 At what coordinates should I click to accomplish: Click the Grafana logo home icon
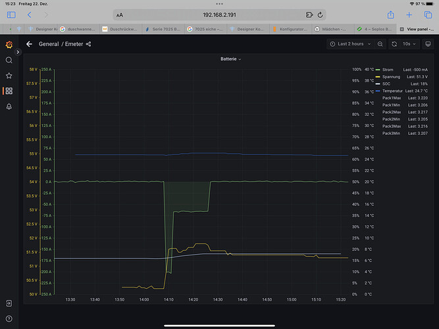9,44
